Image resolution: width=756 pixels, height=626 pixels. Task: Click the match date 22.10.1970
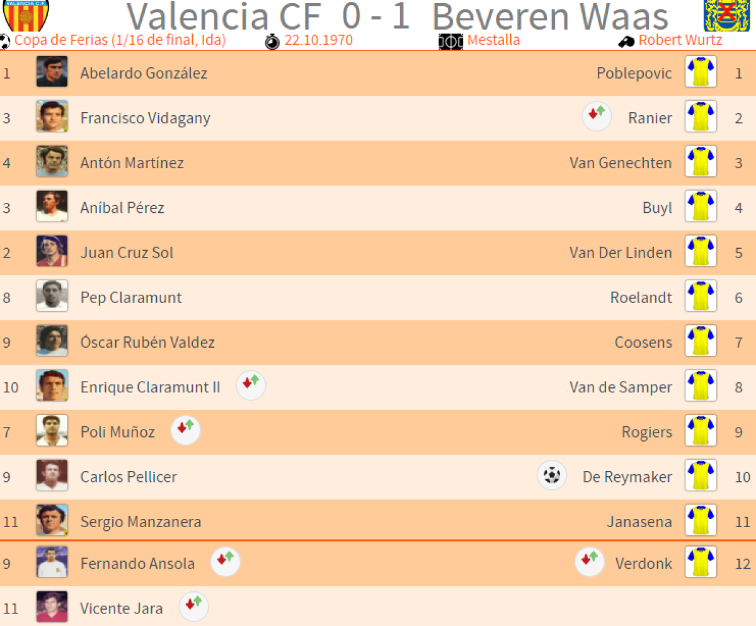[318, 41]
